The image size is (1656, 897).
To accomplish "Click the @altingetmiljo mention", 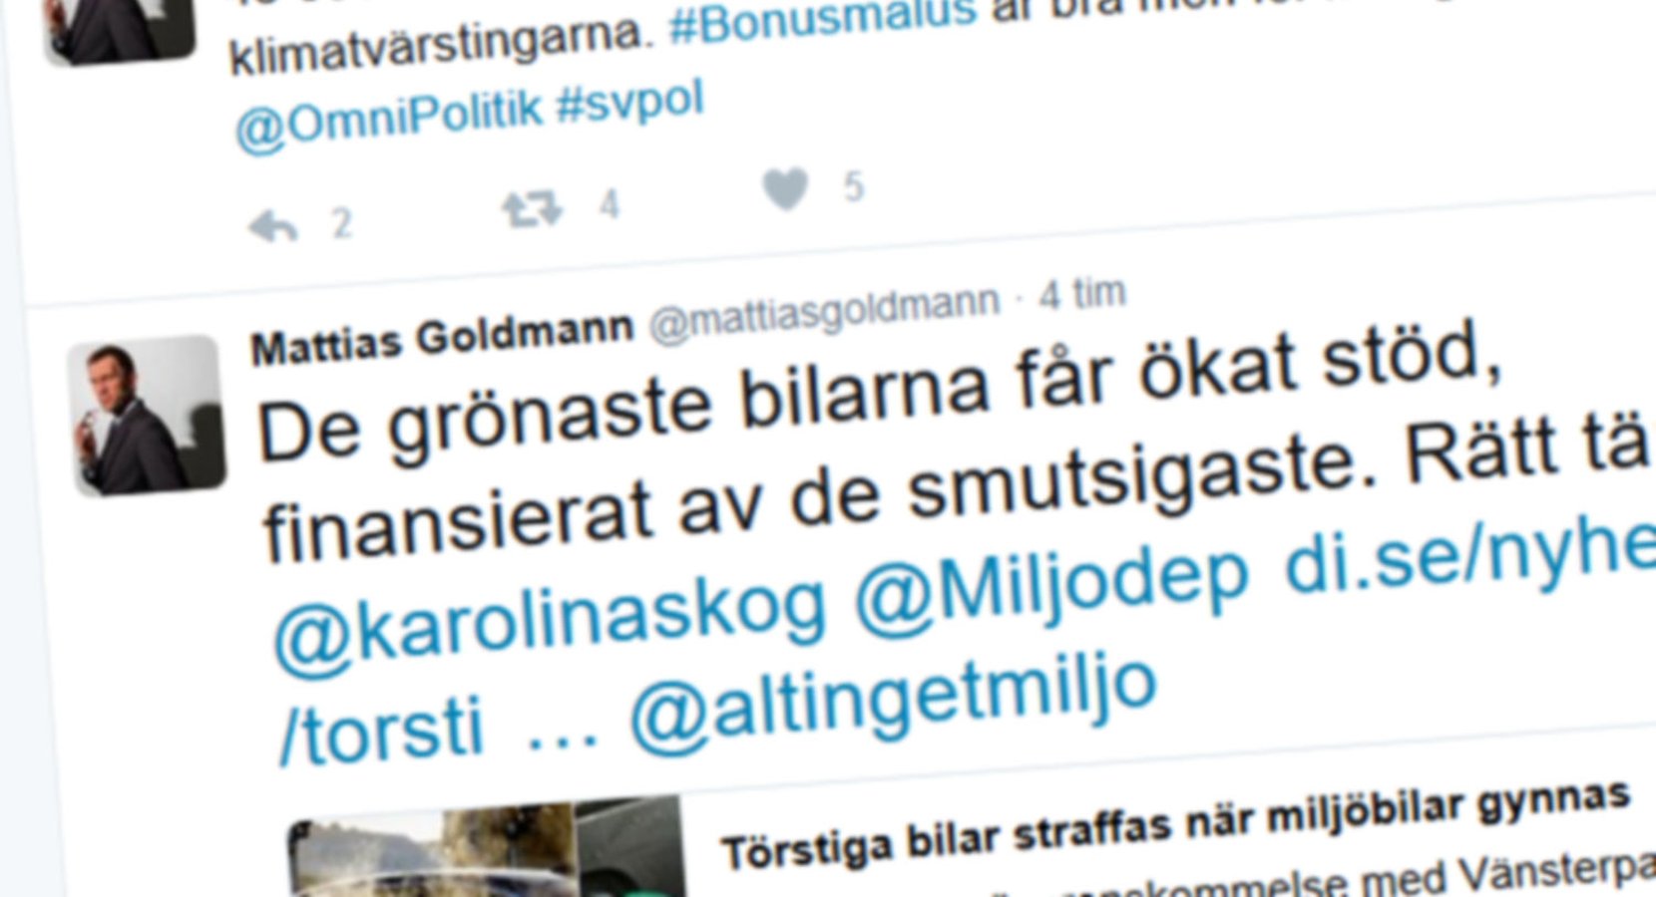I will pos(892,704).
